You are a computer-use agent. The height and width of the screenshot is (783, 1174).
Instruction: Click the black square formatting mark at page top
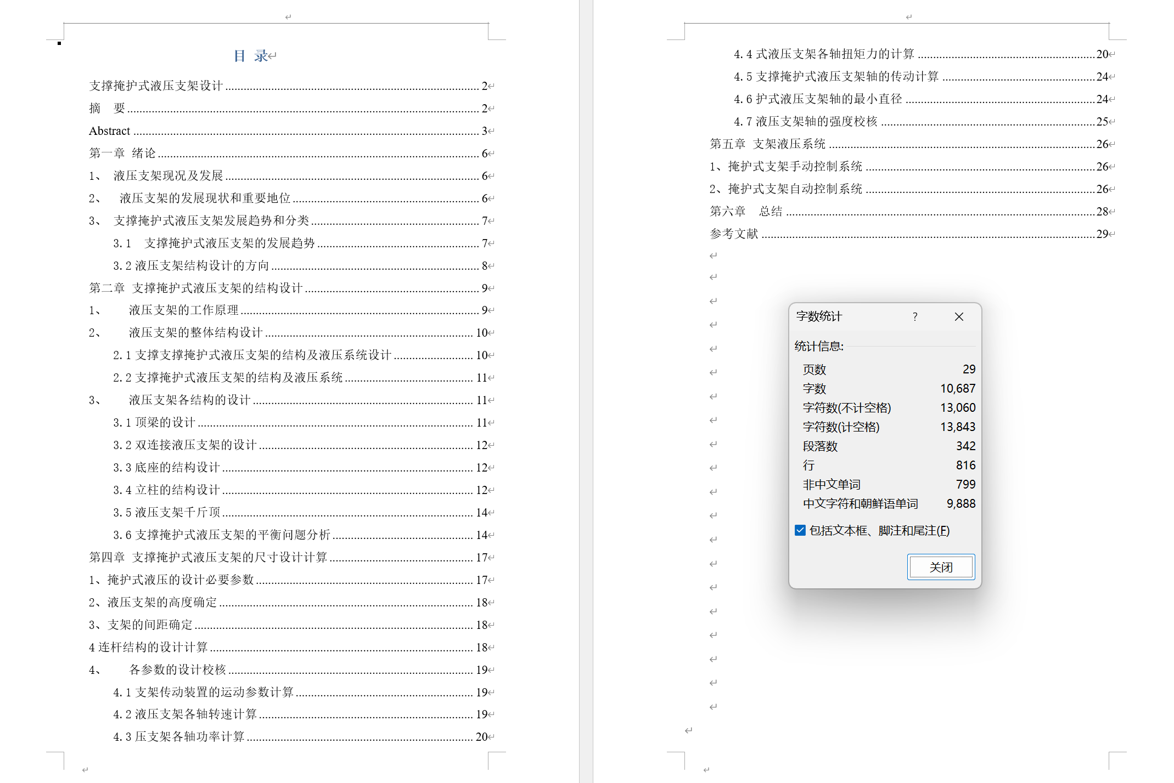58,43
